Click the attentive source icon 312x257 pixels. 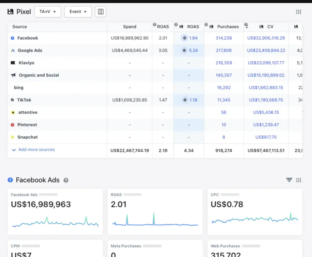click(x=13, y=112)
